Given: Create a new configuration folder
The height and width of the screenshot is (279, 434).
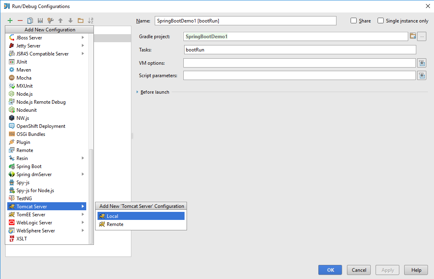Looking at the screenshot, I should pyautogui.click(x=80, y=20).
